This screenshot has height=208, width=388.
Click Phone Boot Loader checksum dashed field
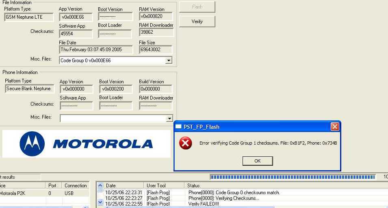(116, 106)
